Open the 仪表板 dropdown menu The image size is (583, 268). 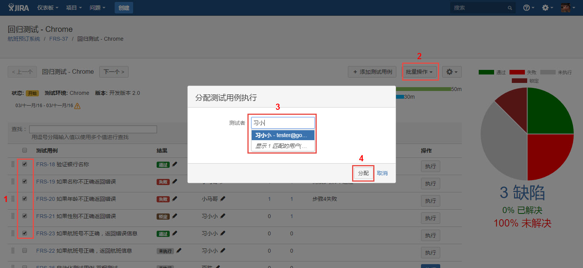click(48, 8)
